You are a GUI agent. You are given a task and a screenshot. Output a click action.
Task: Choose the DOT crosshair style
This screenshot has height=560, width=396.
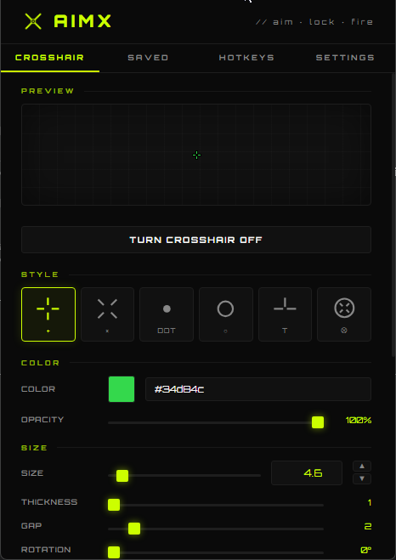point(167,314)
